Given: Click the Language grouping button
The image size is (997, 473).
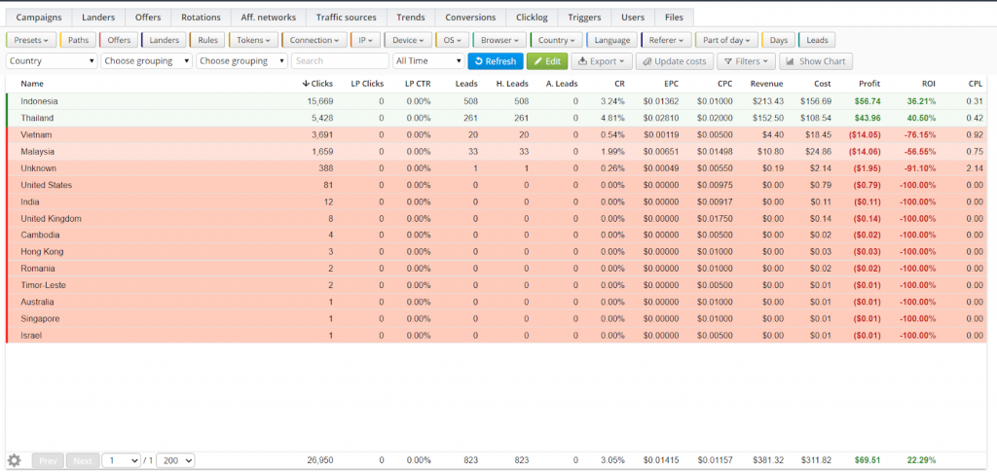Looking at the screenshot, I should [x=611, y=40].
